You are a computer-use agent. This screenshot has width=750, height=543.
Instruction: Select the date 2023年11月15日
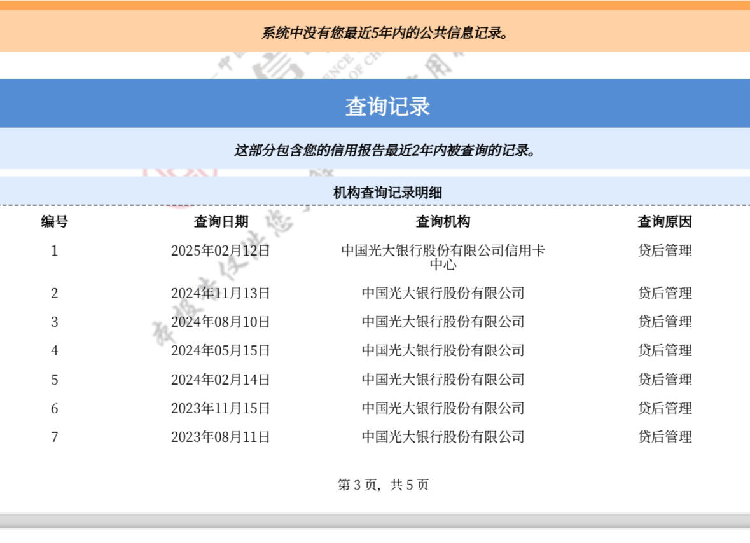tap(221, 409)
